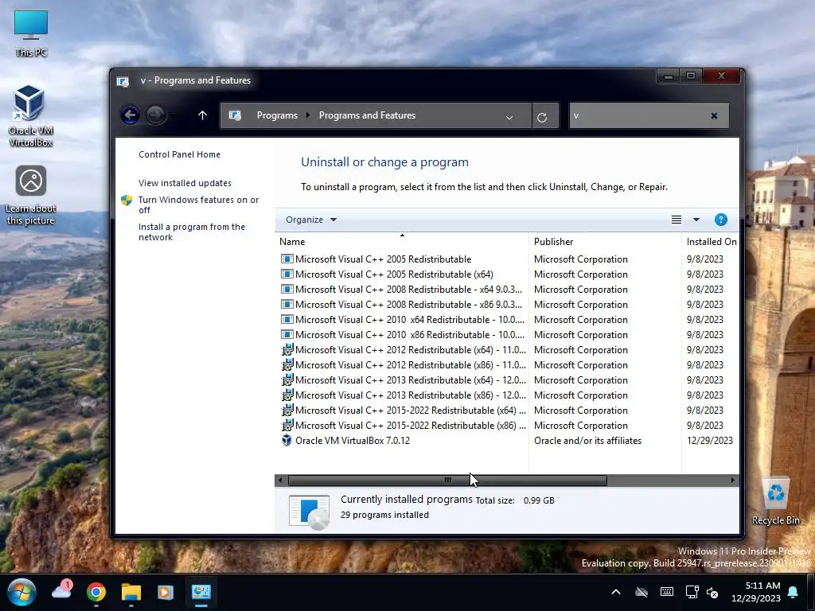Click the Oracle VM VirtualBox 7.0.12 icon
Image resolution: width=815 pixels, height=611 pixels.
coord(287,441)
